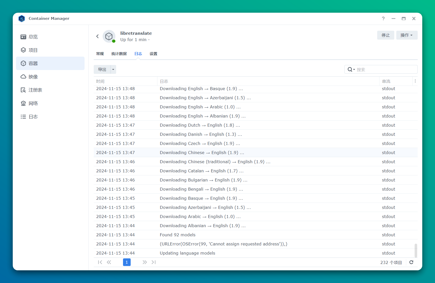This screenshot has height=283, width=435.
Task: Open the 项目 projects section
Action: click(50, 50)
